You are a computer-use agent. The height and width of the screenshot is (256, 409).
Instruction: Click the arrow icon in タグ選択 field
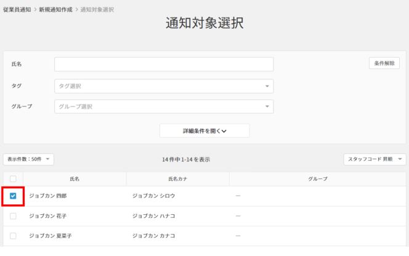click(267, 87)
